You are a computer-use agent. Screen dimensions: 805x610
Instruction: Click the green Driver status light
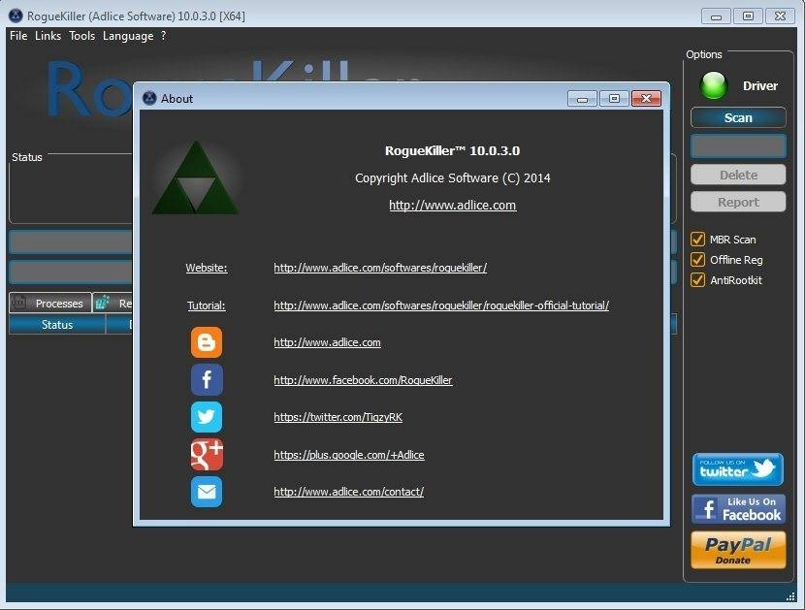pyautogui.click(x=714, y=85)
